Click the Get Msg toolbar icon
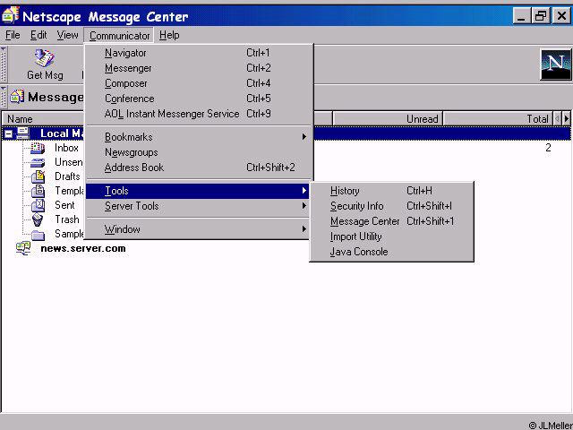This screenshot has height=430, width=573. tap(44, 57)
